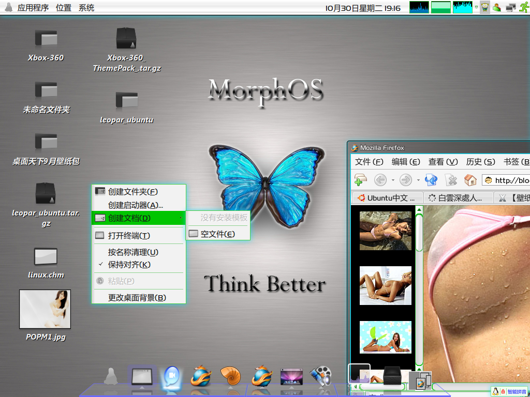Launch the film reel media player dock icon
This screenshot has height=397, width=530.
(320, 376)
